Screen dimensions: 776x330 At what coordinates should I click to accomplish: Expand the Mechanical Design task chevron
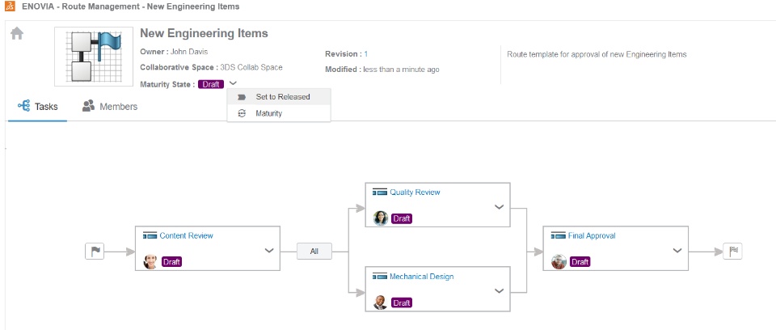tap(499, 291)
